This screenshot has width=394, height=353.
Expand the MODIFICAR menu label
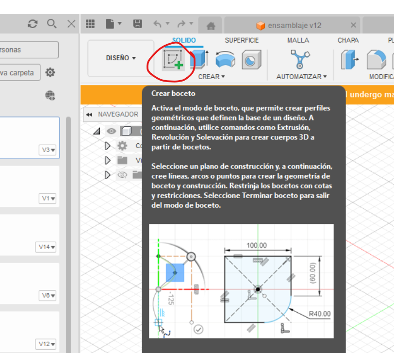(381, 77)
